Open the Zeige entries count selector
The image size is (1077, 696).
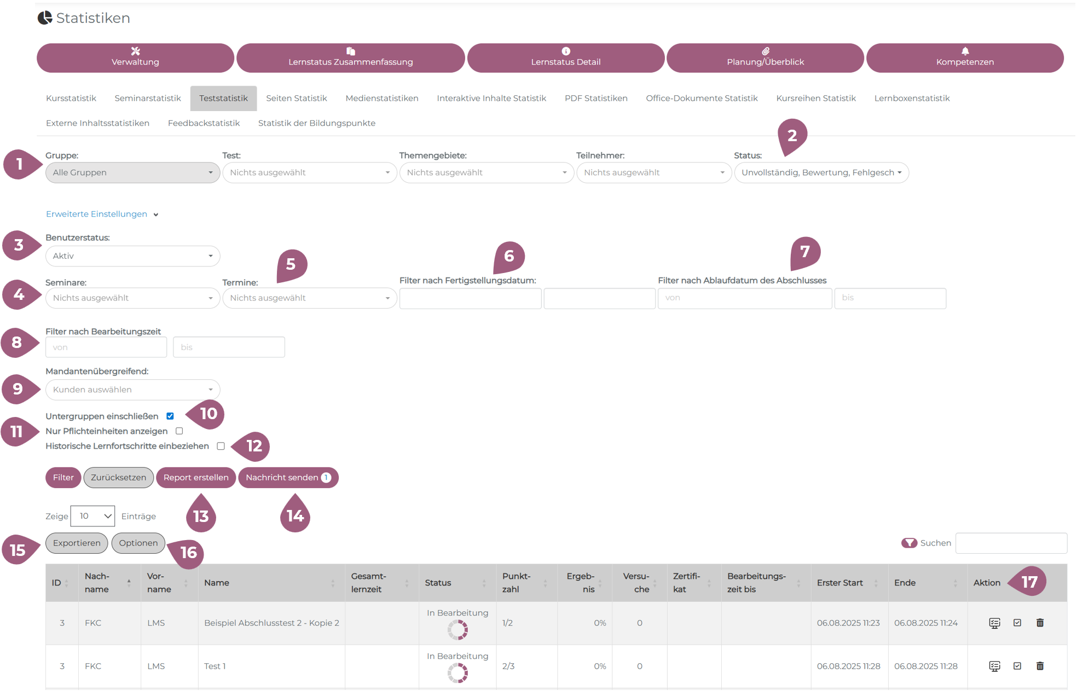[92, 516]
